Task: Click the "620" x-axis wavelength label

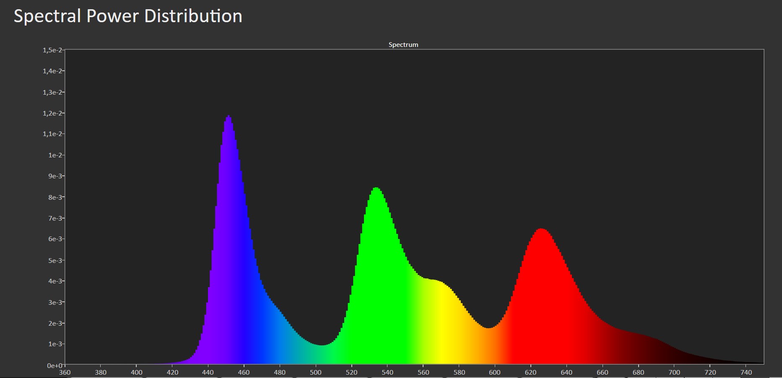Action: (x=531, y=372)
